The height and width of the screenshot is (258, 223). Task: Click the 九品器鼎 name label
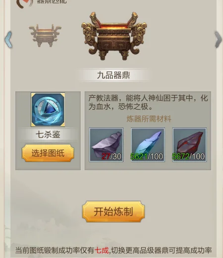coord(113,75)
